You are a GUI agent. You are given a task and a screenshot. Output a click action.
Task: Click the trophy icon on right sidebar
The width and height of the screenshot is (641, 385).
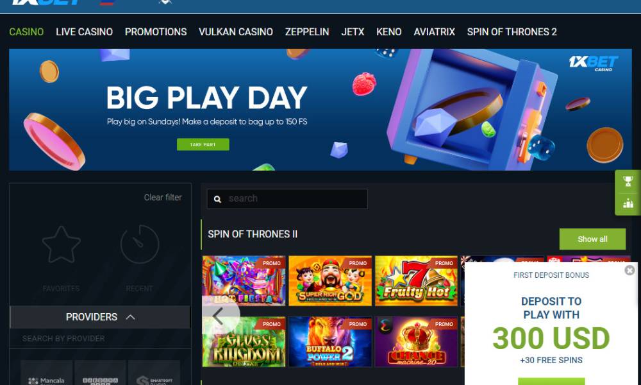tap(628, 181)
